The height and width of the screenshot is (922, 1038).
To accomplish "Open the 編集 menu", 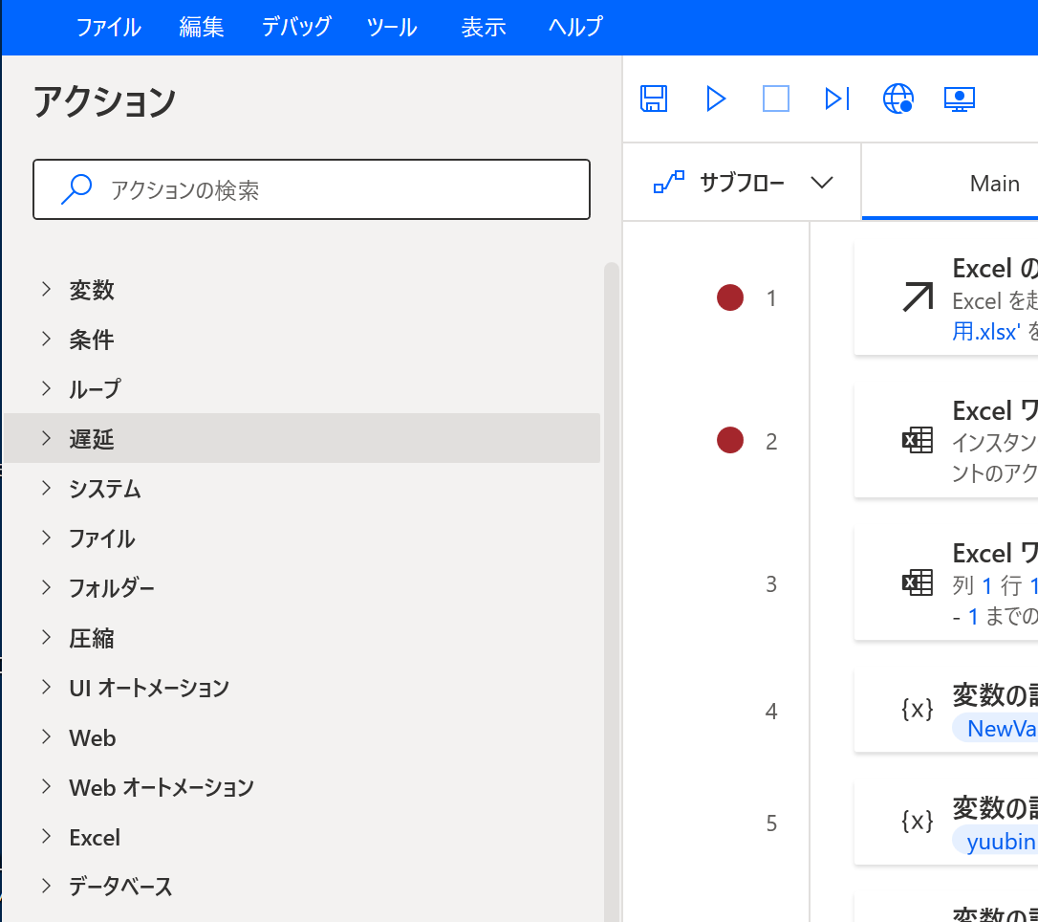I will [x=202, y=27].
